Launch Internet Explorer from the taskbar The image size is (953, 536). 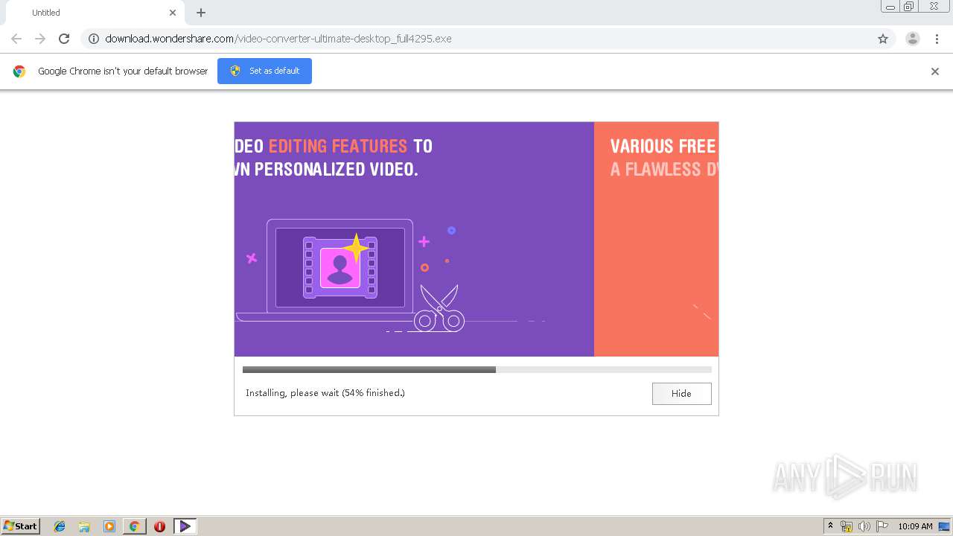pos(60,526)
